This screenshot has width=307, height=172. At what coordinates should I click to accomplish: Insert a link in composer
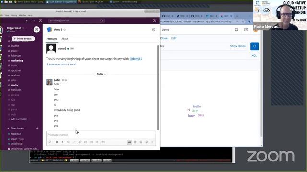[80, 142]
